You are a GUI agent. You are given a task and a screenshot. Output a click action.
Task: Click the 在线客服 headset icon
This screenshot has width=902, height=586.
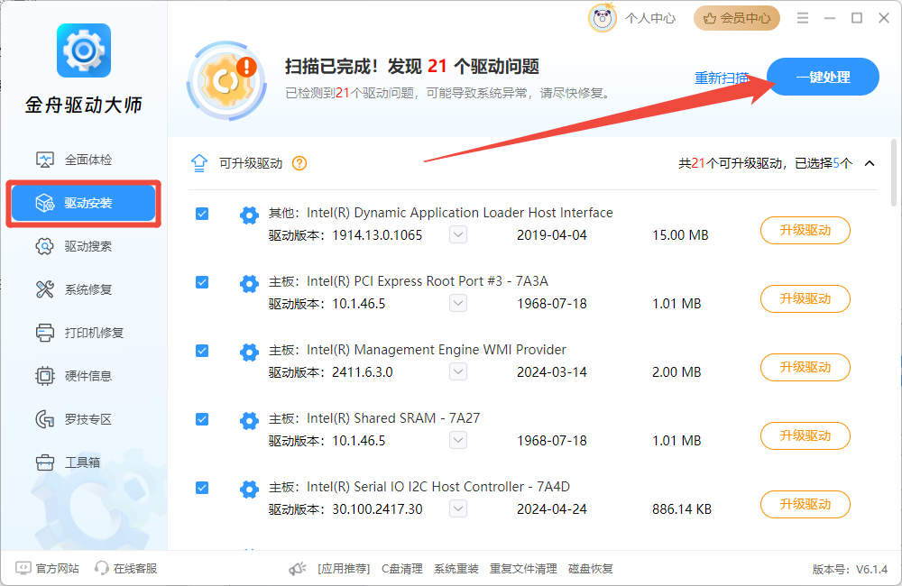102,568
